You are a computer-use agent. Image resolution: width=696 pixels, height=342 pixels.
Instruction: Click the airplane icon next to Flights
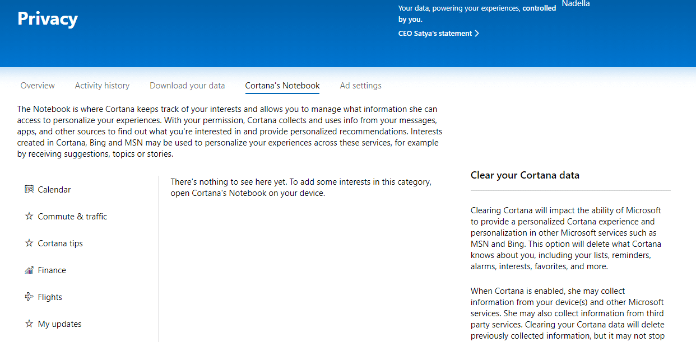coord(29,297)
